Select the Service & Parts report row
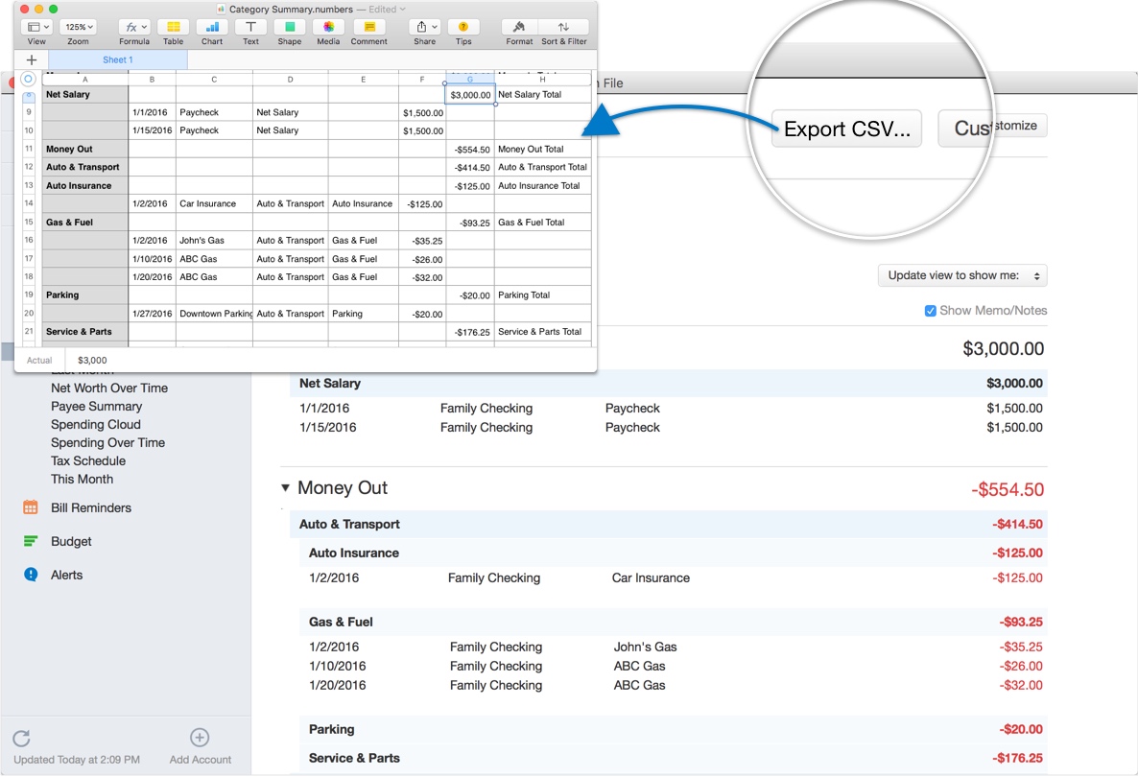This screenshot has height=777, width=1138. [673, 758]
